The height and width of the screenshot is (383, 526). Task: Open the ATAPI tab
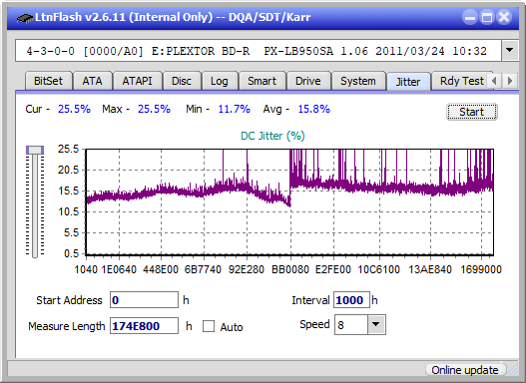[x=137, y=81]
